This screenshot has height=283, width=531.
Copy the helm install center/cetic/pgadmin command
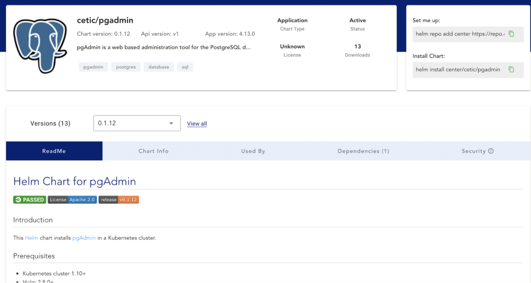tap(511, 69)
